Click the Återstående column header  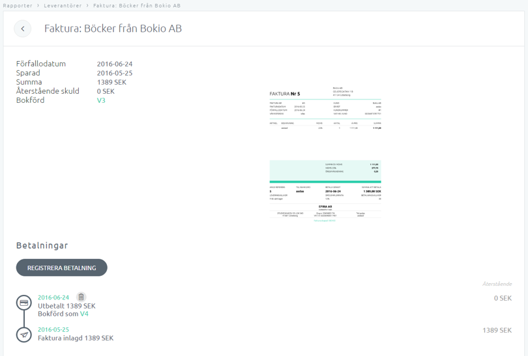pyautogui.click(x=496, y=284)
